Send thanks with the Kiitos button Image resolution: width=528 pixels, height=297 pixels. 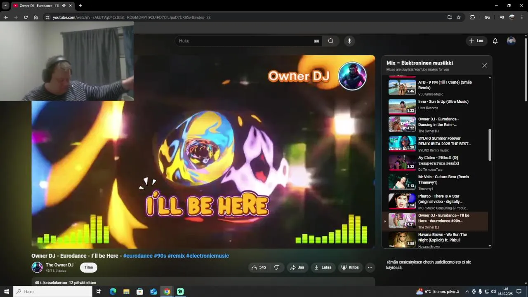pyautogui.click(x=350, y=267)
